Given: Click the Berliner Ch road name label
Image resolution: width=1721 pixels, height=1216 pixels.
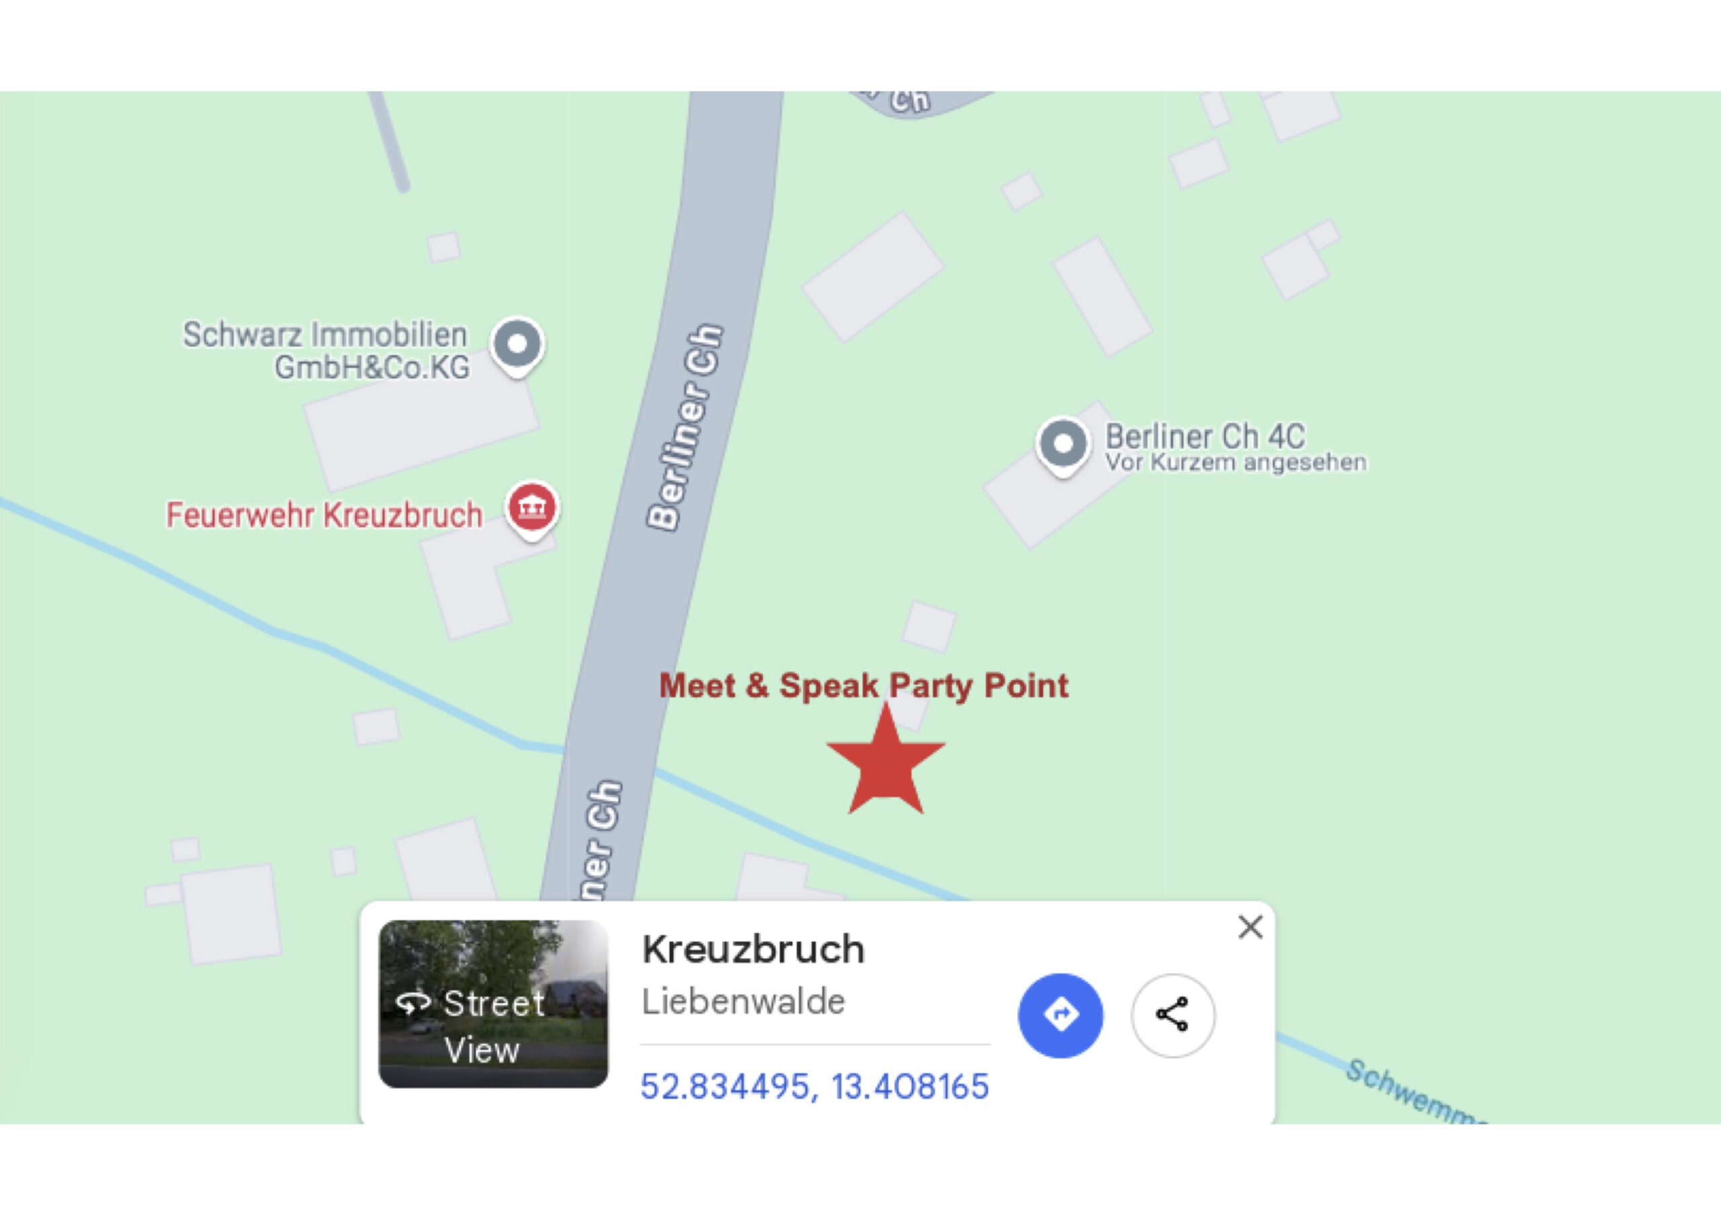Looking at the screenshot, I should pyautogui.click(x=685, y=428).
